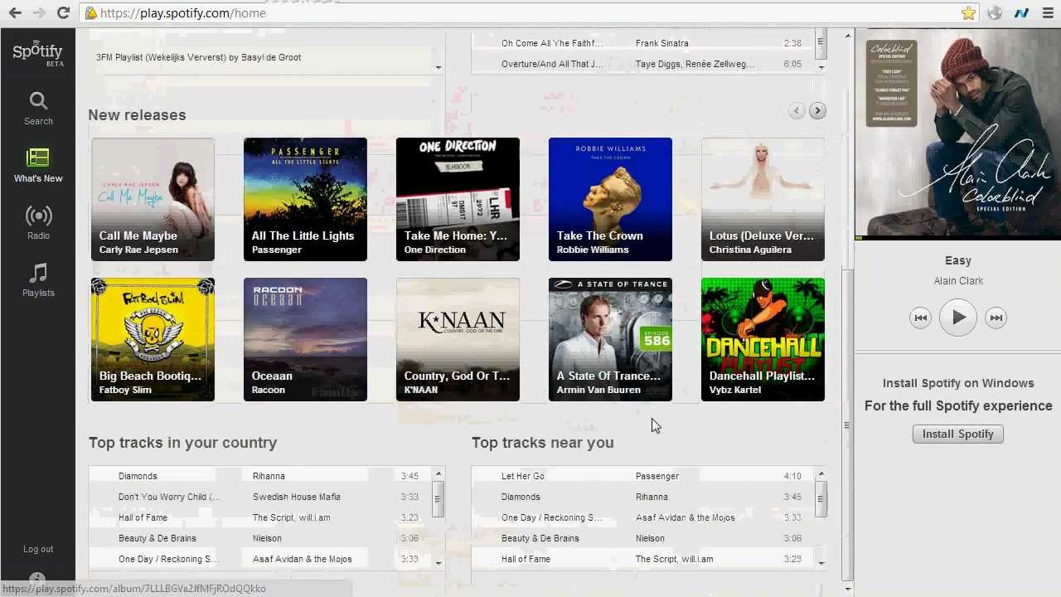
Task: Open Oceaan by Racoon album
Action: 305,339
